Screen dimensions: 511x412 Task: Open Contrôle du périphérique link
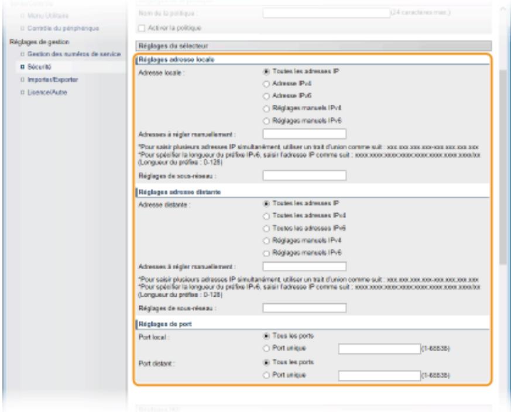pos(63,28)
